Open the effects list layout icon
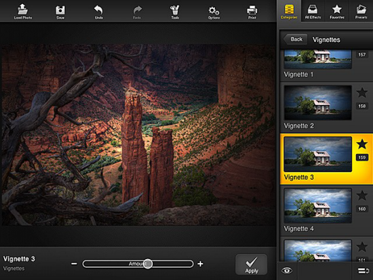This screenshot has height=280, width=373. click(363, 271)
